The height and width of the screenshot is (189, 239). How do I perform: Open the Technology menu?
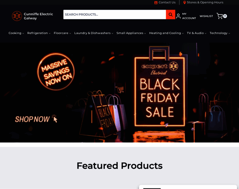click(x=220, y=33)
